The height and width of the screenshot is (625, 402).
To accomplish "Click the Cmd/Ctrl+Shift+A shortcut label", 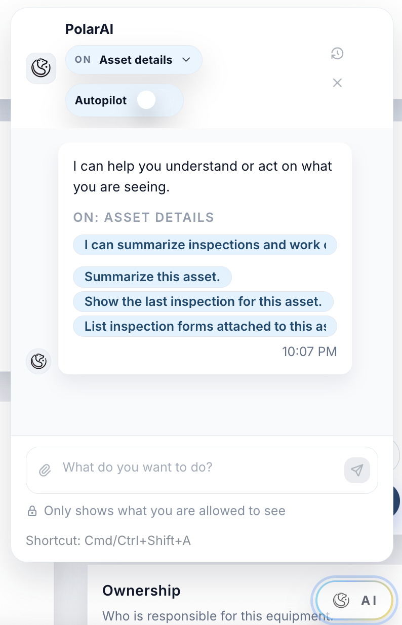I will click(x=108, y=540).
